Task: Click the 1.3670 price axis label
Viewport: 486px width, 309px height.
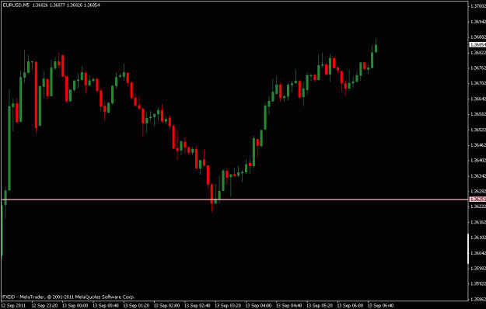Action: point(478,83)
